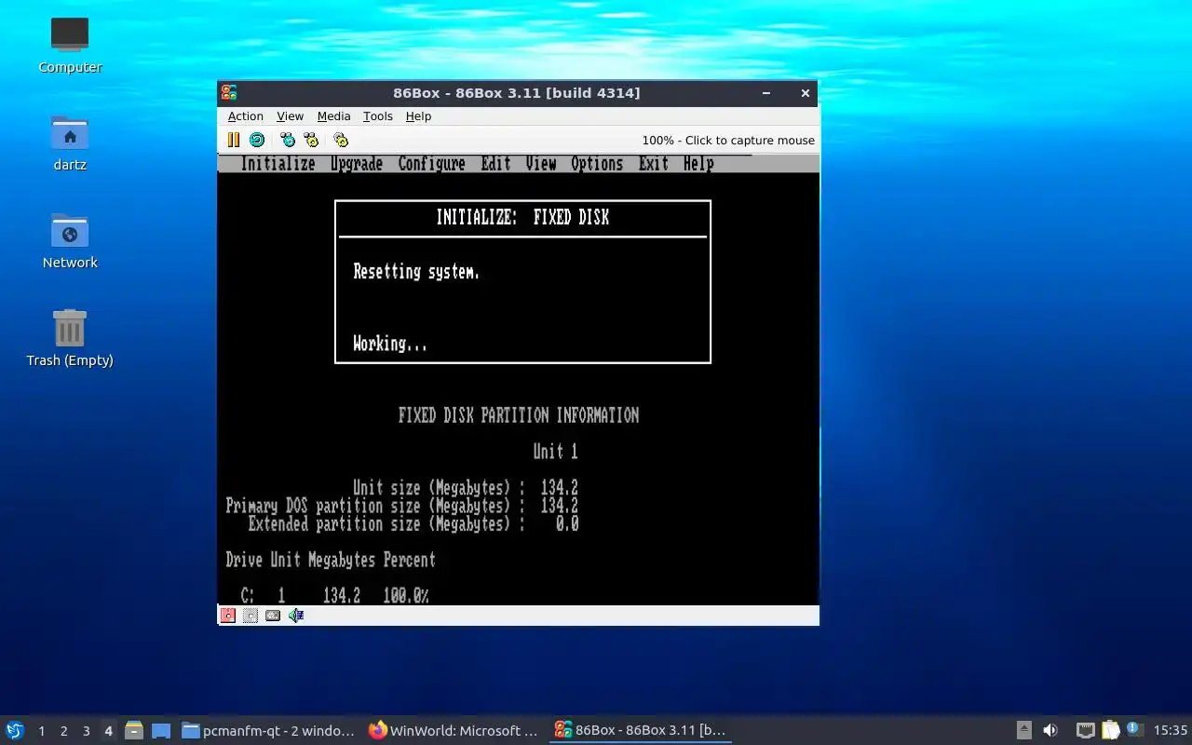1192x745 pixels.
Task: Switch to virtual desktop 2
Action: (63, 731)
